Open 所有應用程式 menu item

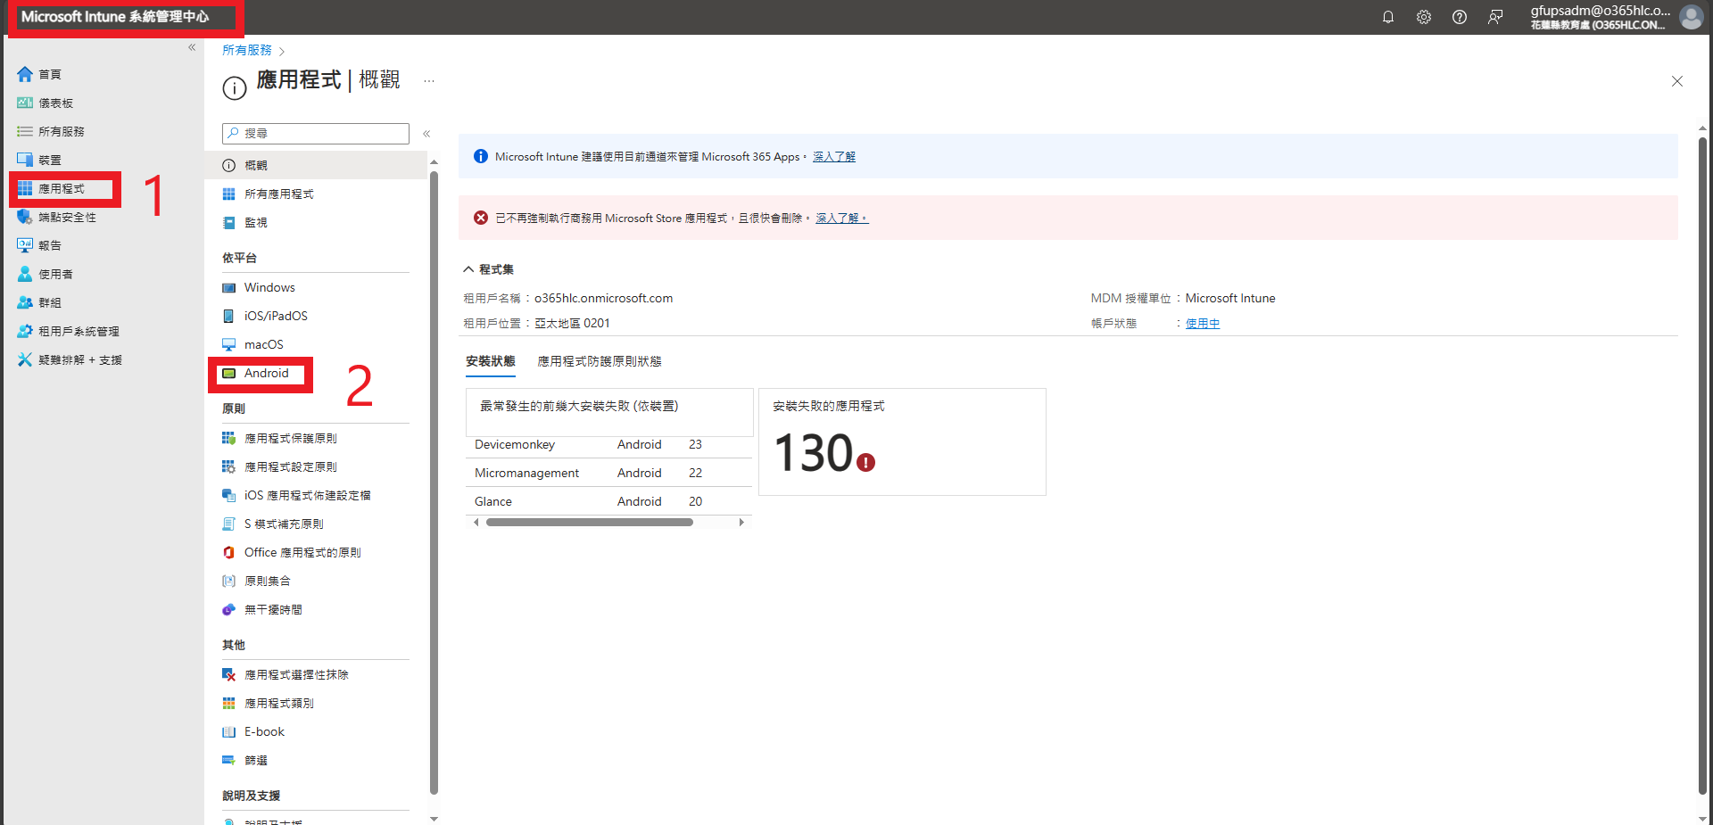(278, 194)
